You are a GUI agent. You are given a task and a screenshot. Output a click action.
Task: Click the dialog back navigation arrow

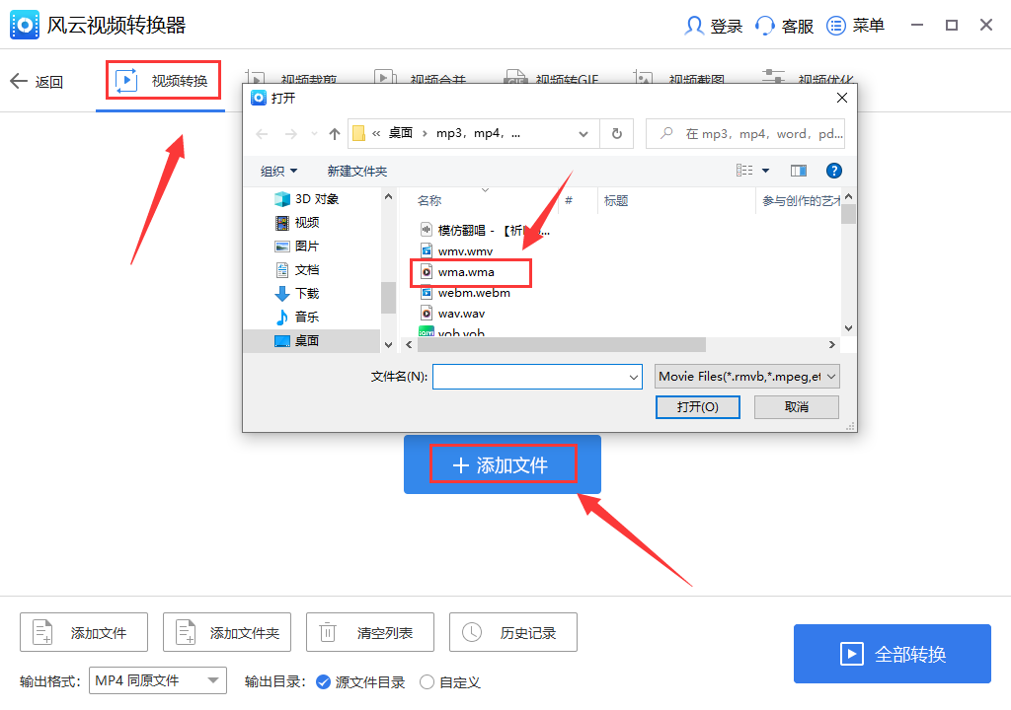tap(262, 134)
